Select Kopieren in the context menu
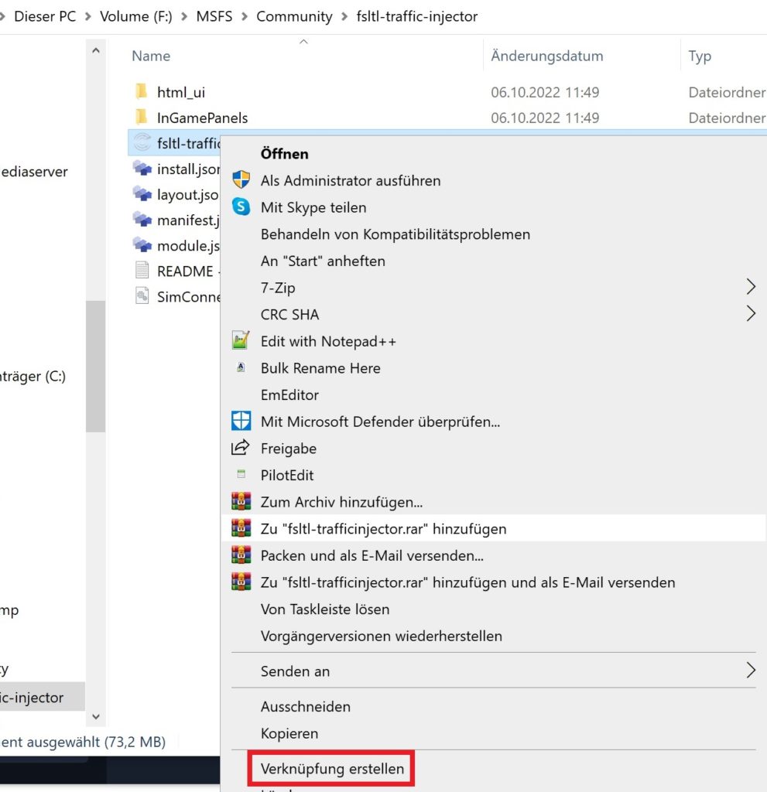Viewport: 767px width, 792px height. (289, 733)
